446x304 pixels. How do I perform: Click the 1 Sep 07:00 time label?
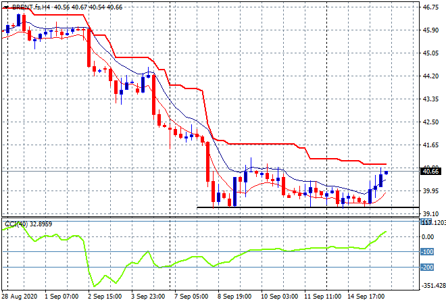tap(61, 297)
